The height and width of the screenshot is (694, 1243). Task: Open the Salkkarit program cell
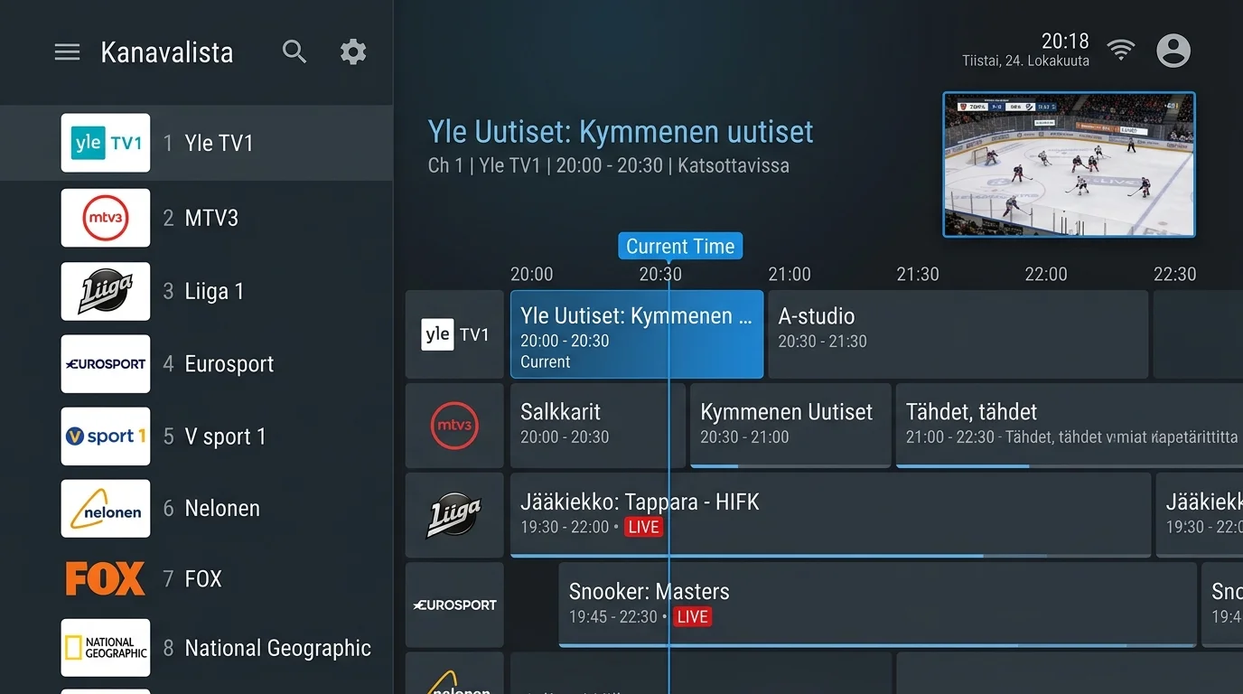point(598,425)
